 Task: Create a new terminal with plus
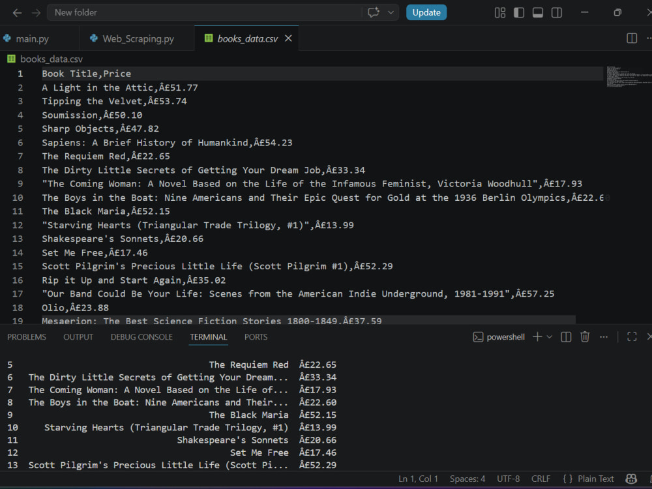click(x=537, y=336)
